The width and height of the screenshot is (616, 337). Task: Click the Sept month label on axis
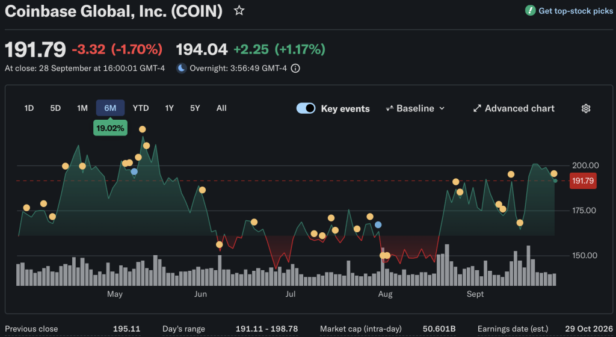475,294
